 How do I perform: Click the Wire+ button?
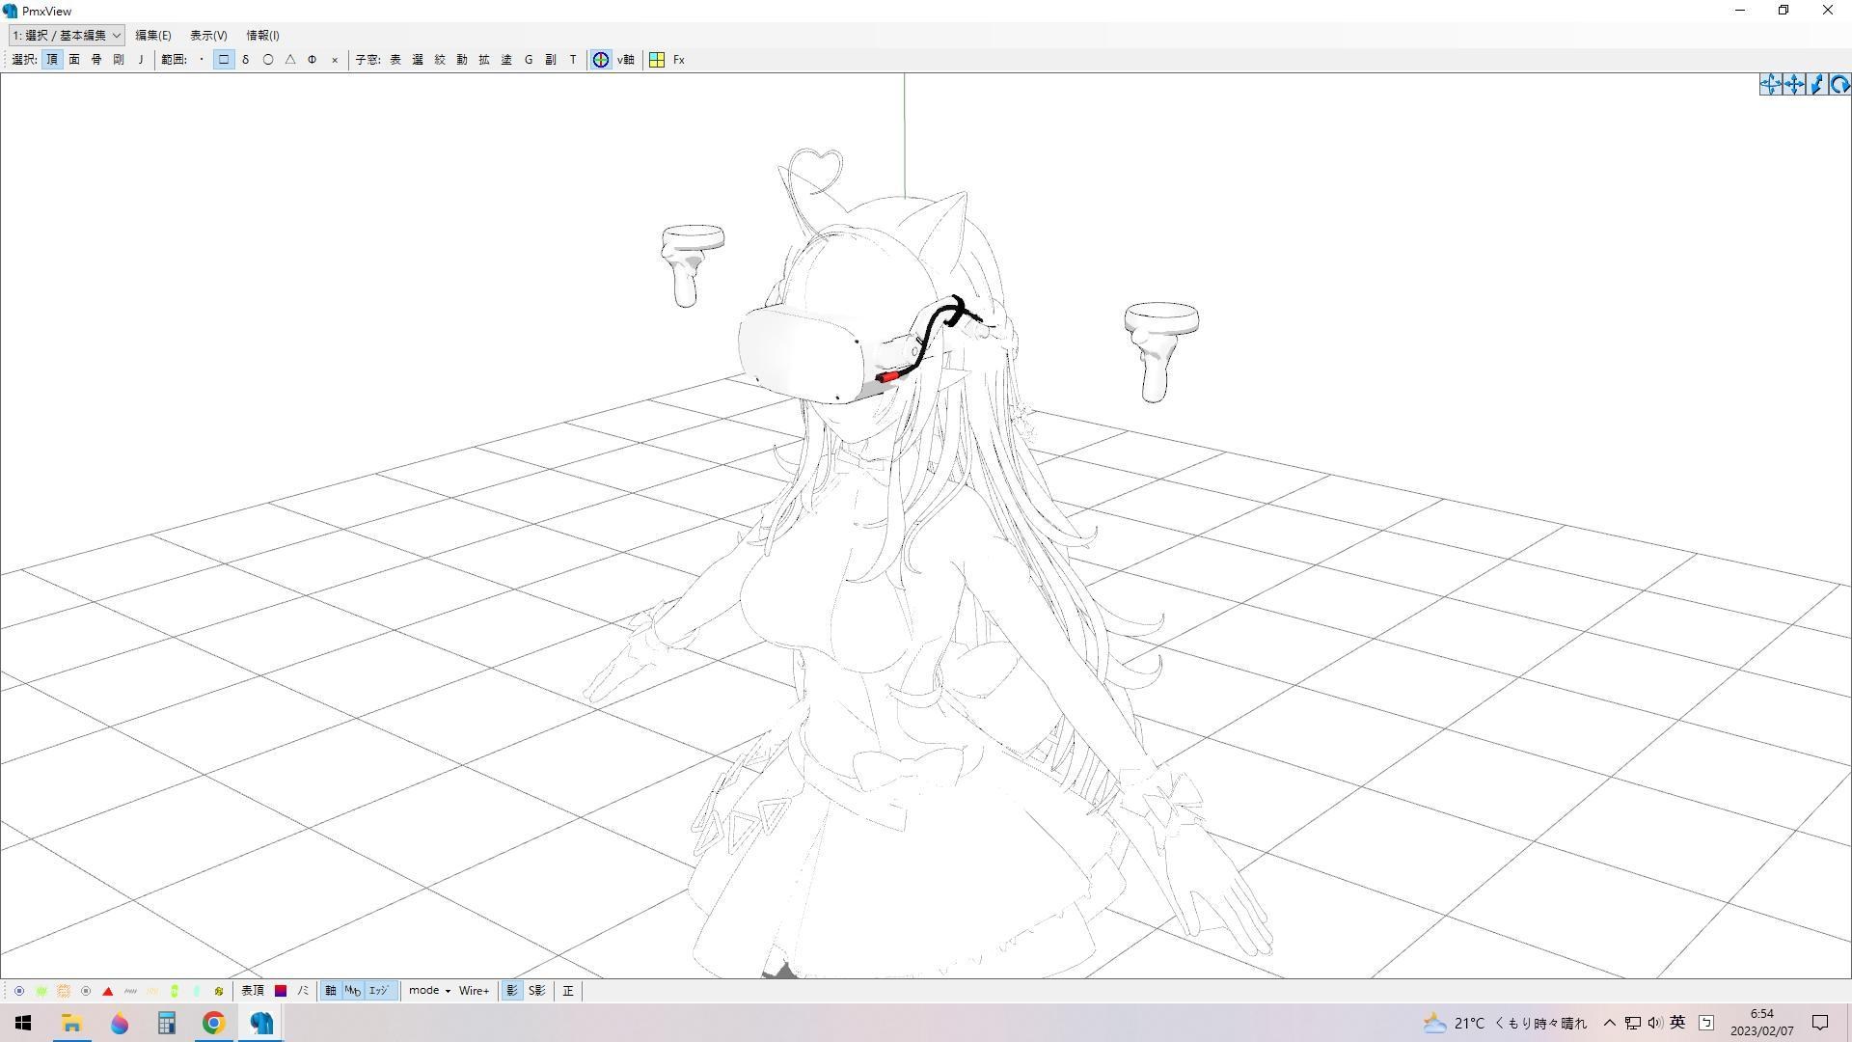coord(474,991)
